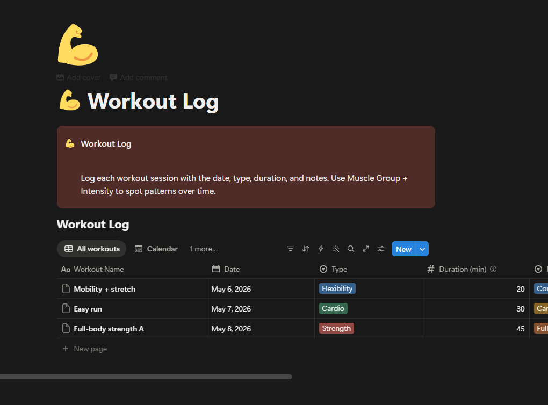This screenshot has width=548, height=405.
Task: Click New page at table bottom
Action: coord(90,349)
